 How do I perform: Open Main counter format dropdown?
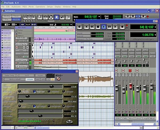click(99, 17)
